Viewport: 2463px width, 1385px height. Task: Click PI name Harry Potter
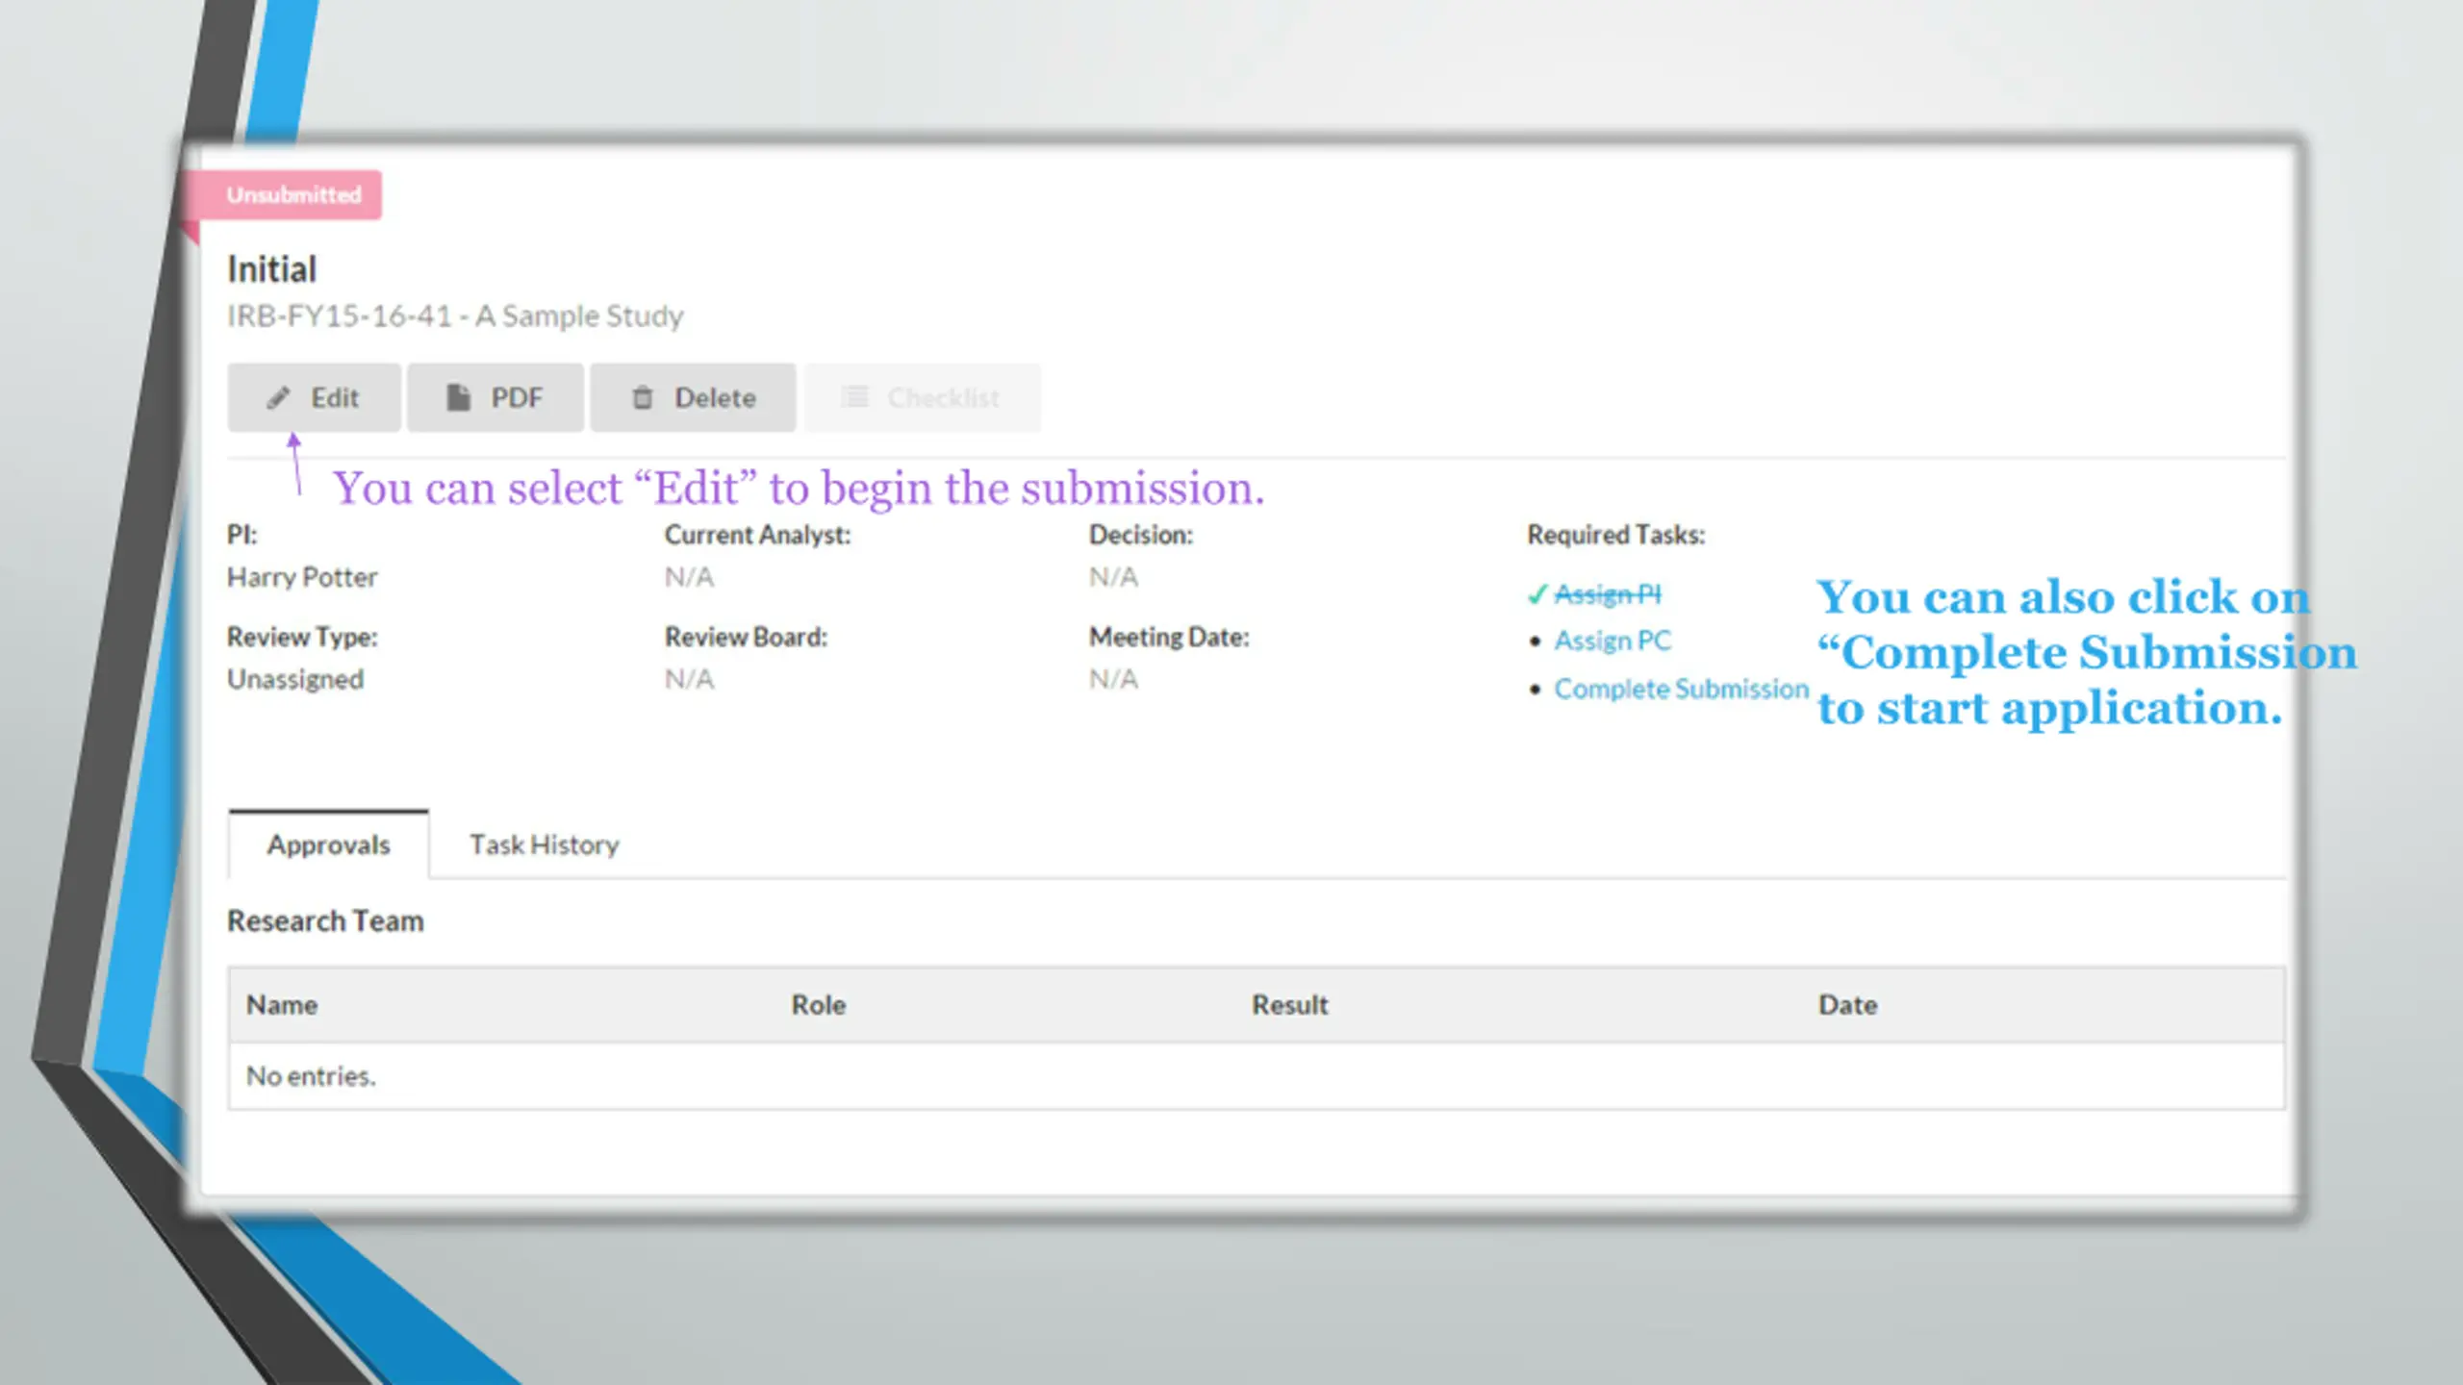click(x=302, y=577)
